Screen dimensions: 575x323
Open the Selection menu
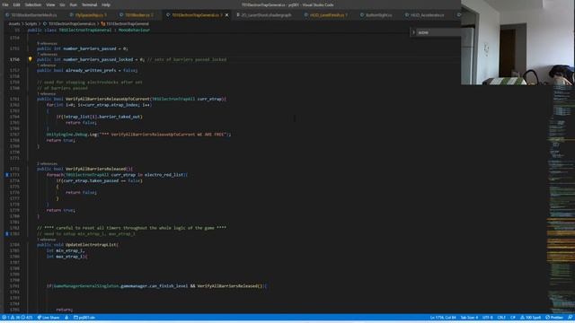point(33,4)
